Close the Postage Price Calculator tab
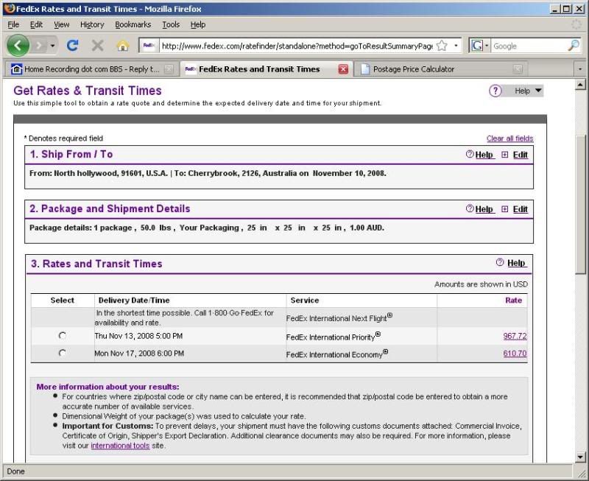This screenshot has width=589, height=481. pyautogui.click(x=518, y=69)
